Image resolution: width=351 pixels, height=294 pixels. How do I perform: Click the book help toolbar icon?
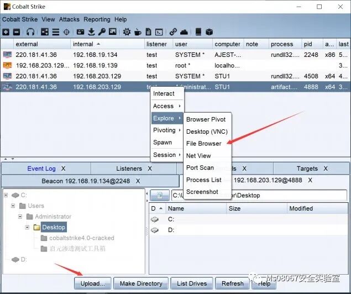click(x=198, y=32)
